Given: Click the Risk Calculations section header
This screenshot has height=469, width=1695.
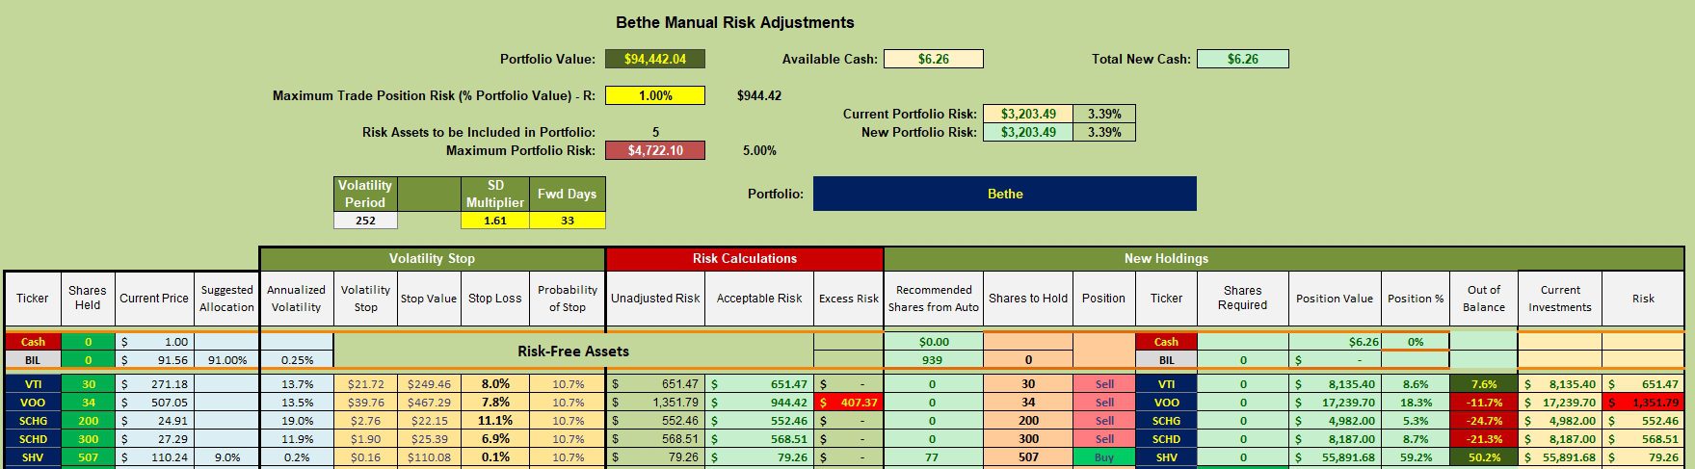Looking at the screenshot, I should coord(745,258).
